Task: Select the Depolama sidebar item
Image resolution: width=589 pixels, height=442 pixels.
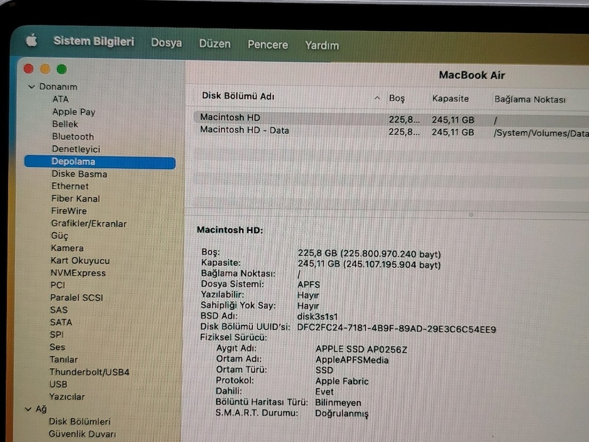Action: click(100, 162)
